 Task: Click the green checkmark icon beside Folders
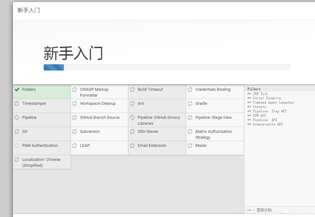pyautogui.click(x=17, y=90)
